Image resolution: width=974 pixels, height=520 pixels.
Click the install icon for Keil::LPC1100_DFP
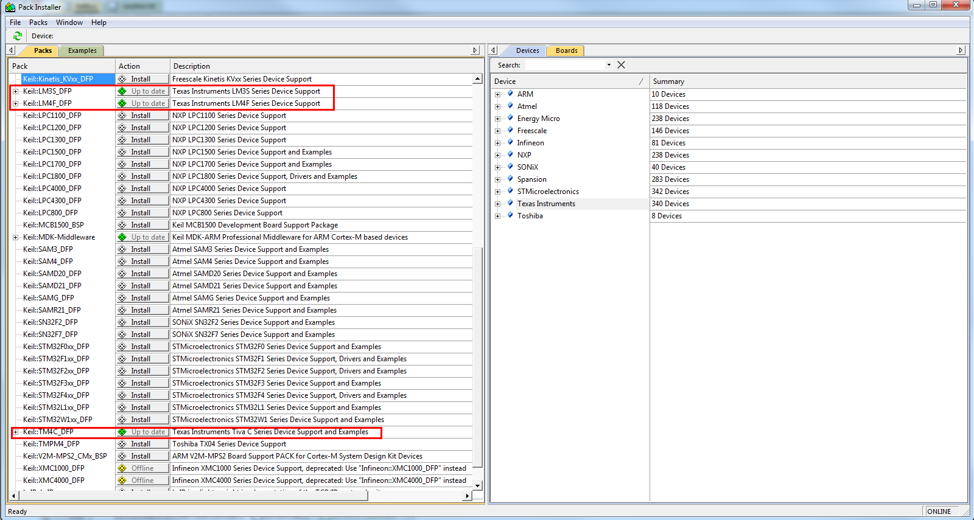click(122, 116)
